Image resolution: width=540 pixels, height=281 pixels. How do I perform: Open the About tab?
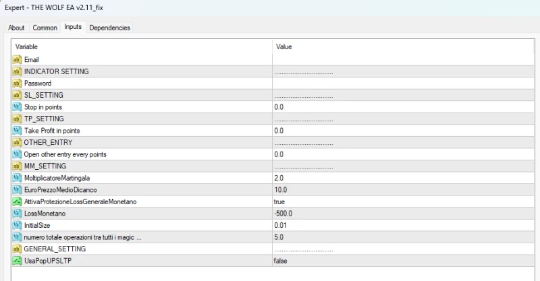tap(17, 28)
